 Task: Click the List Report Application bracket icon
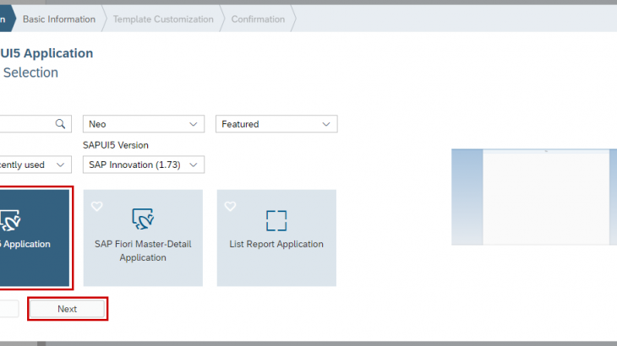pyautogui.click(x=276, y=220)
